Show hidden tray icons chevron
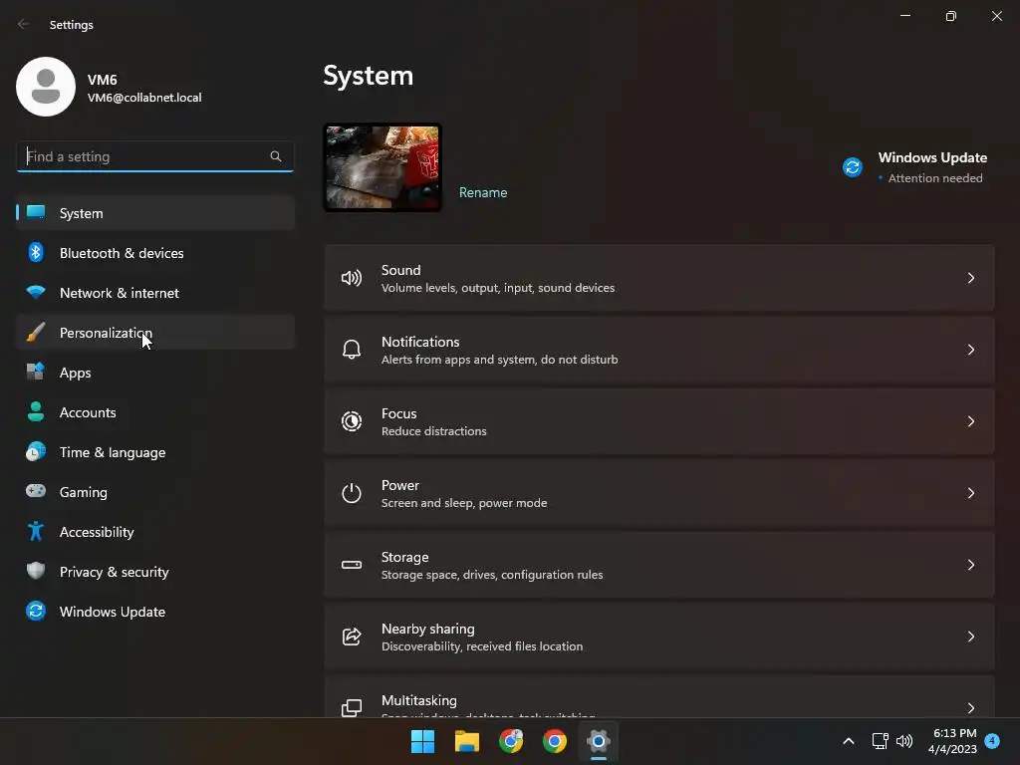 pos(849,741)
